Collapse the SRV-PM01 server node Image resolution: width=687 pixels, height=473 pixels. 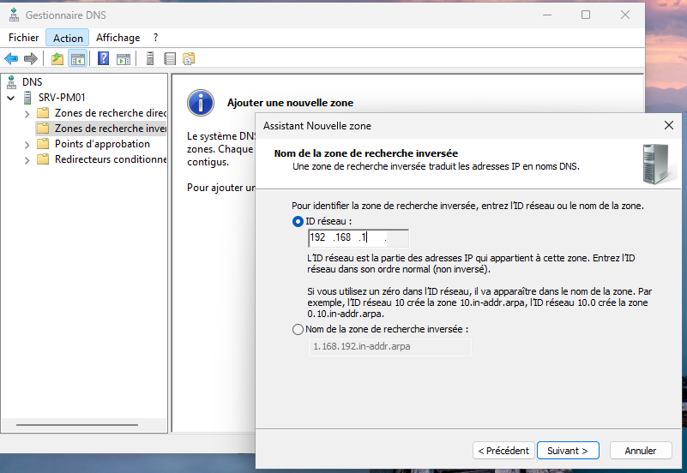point(10,98)
